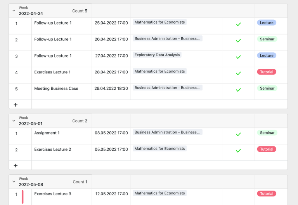The height and width of the screenshot is (205, 298).
Task: Click the red Tutorial tag on Exercises Lecture 1
Action: 267,72
